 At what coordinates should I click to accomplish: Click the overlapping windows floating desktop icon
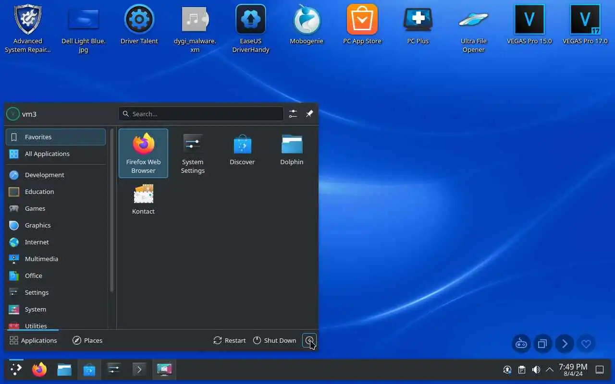[x=543, y=344]
